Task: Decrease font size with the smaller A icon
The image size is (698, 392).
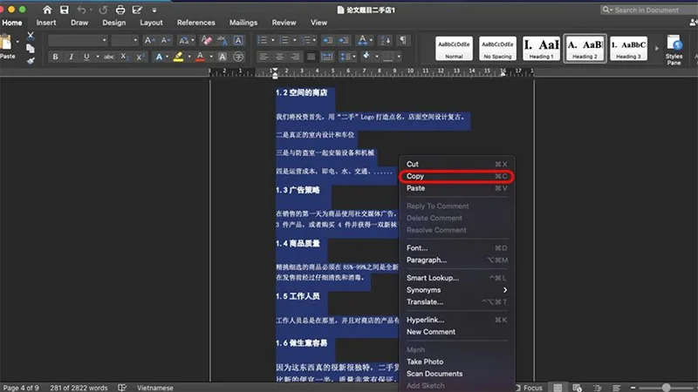Action: point(166,40)
